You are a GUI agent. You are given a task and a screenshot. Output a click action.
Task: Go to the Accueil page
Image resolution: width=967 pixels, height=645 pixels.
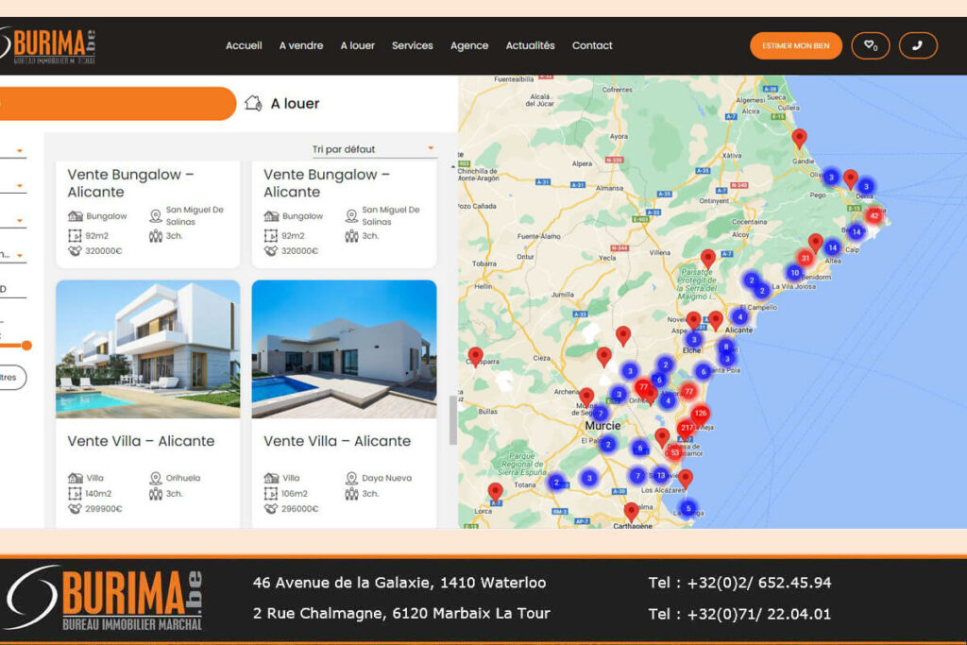244,45
